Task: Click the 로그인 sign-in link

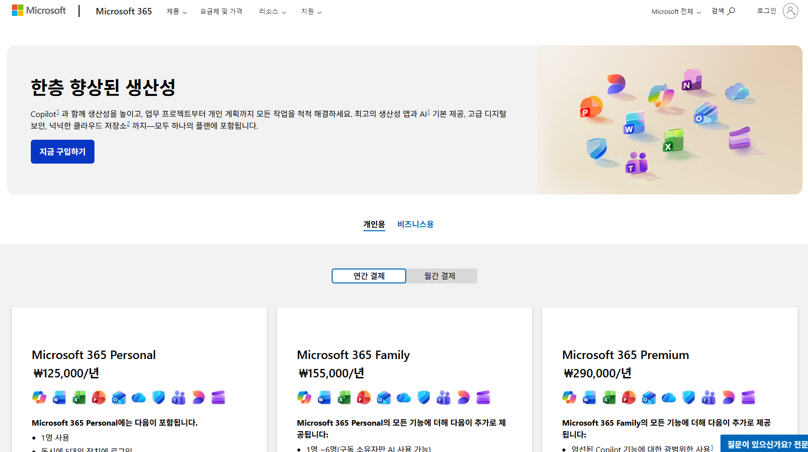Action: pos(766,11)
